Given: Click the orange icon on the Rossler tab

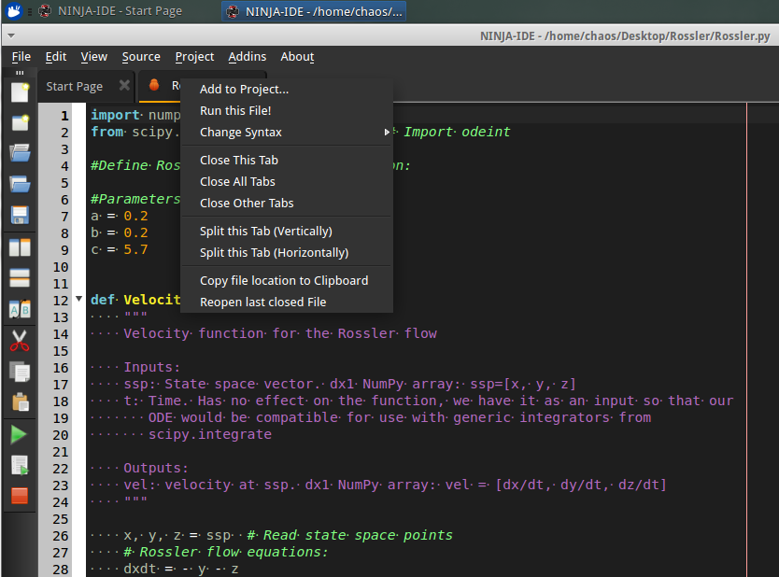Looking at the screenshot, I should [154, 85].
